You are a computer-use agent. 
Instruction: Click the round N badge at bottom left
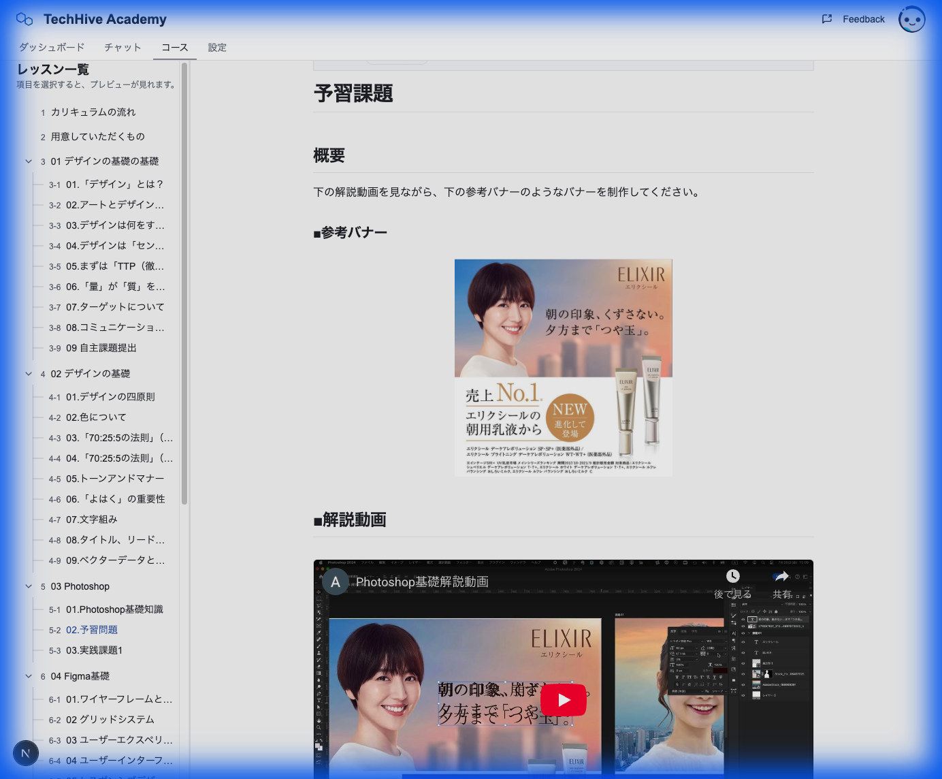pyautogui.click(x=26, y=753)
